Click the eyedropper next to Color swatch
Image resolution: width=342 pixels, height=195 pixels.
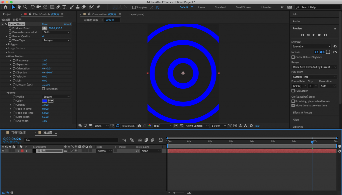[51, 101]
